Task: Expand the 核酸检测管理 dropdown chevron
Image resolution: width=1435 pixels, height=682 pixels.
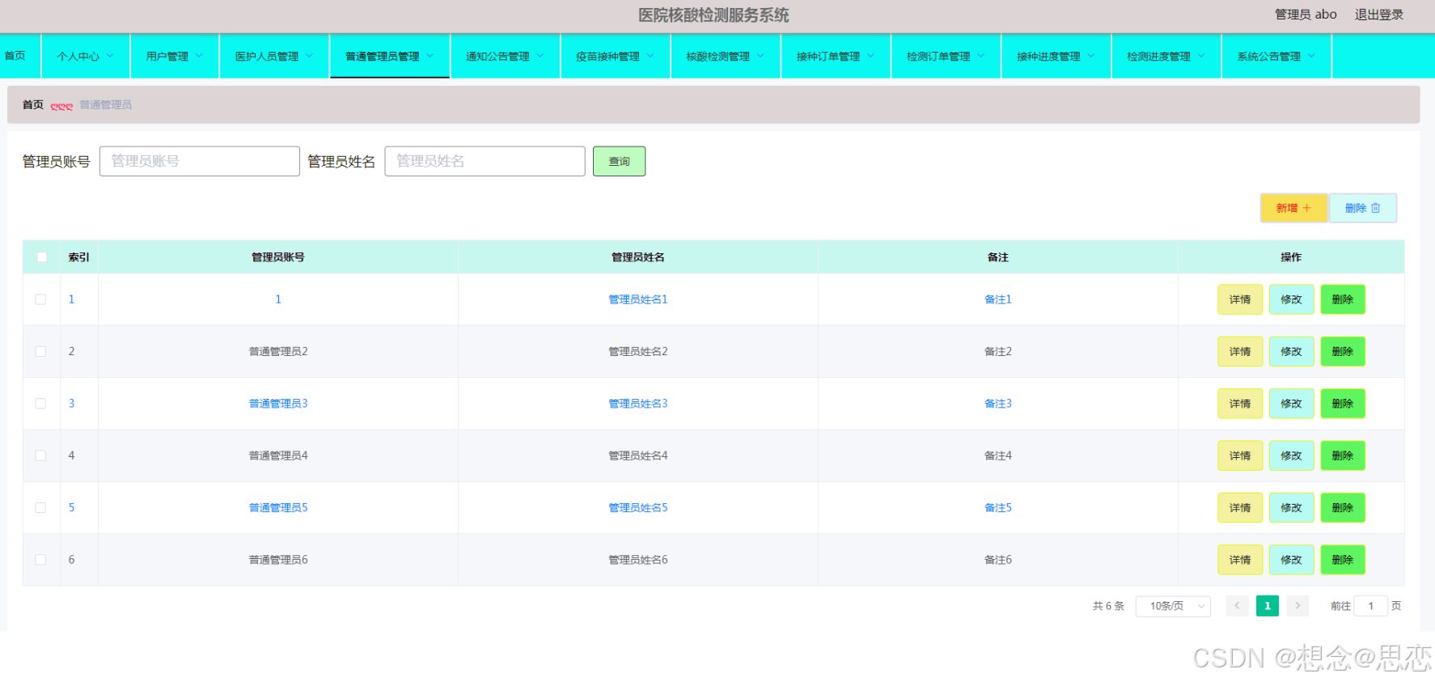Action: [x=760, y=56]
